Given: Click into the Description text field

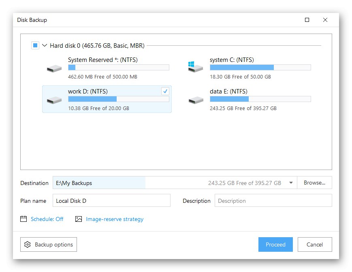Looking at the screenshot, I should point(273,201).
